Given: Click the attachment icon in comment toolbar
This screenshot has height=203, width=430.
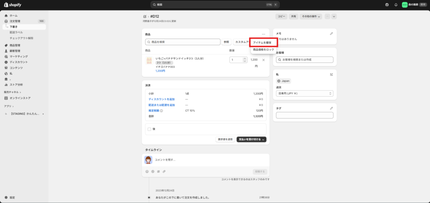Looking at the screenshot, I should 164,171.
